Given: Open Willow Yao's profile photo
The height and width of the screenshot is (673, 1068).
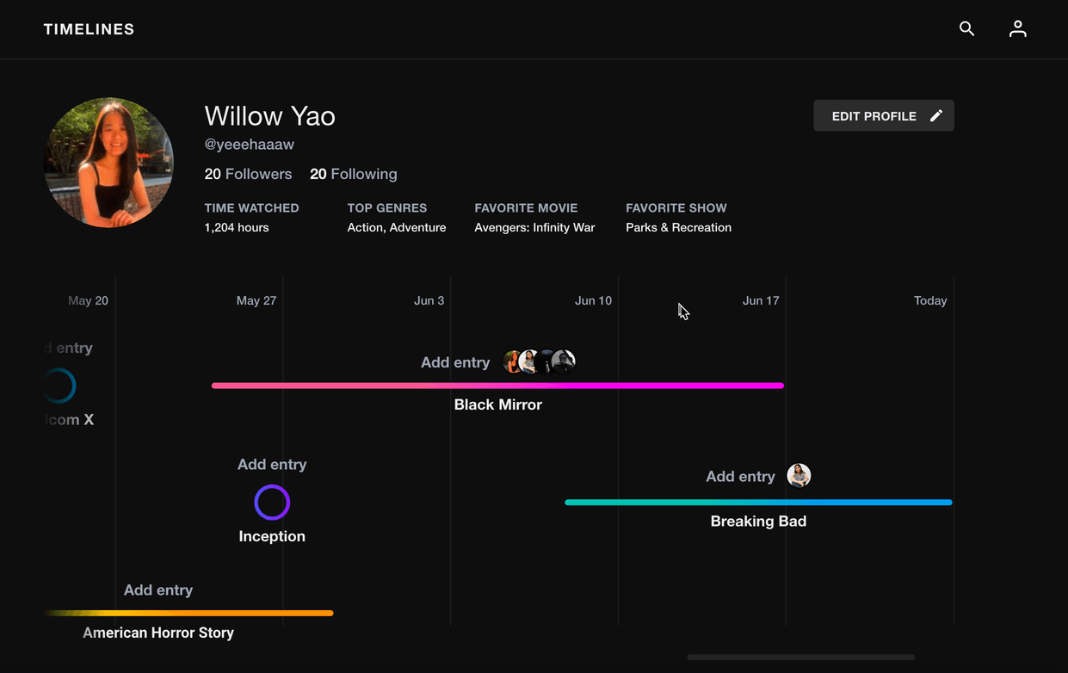Looking at the screenshot, I should click(x=109, y=163).
